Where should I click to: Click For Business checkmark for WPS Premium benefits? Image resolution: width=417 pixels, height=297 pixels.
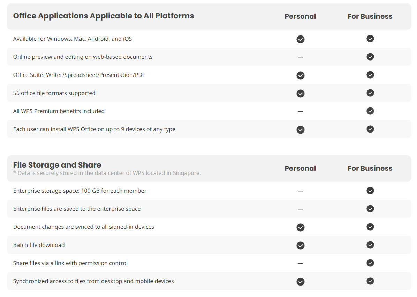tap(370, 111)
